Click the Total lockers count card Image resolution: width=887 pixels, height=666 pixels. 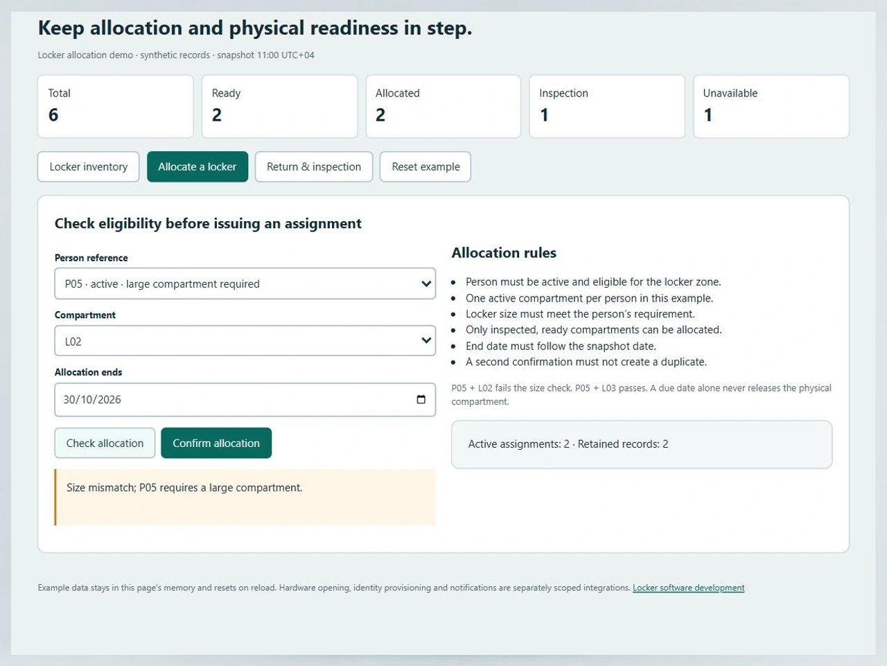pos(116,107)
